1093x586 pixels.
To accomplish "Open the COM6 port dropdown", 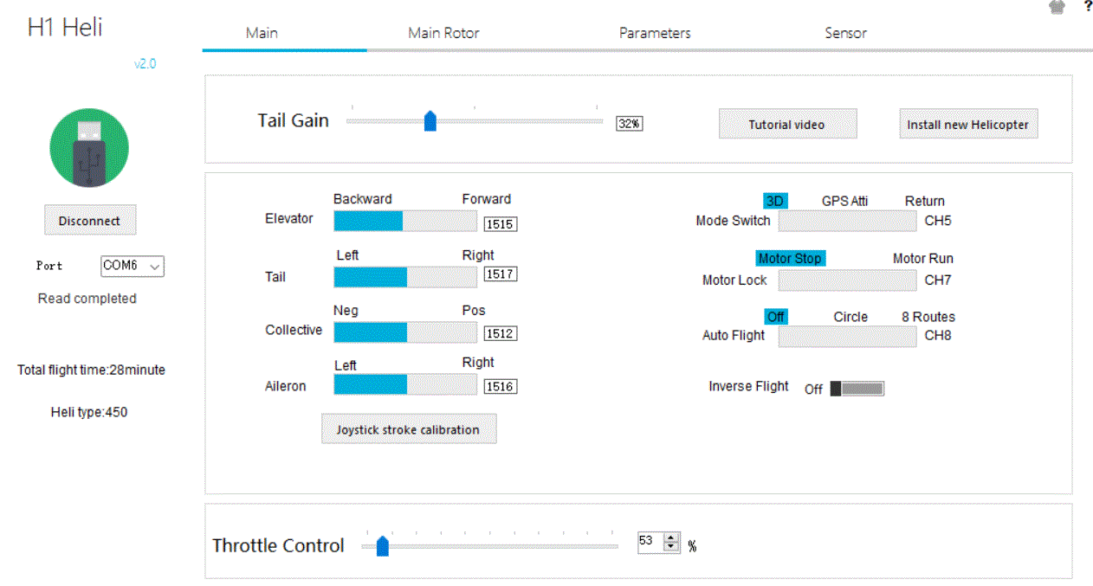I will [133, 267].
